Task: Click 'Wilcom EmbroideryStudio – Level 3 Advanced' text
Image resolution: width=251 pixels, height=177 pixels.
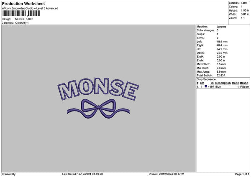Action: [x=30, y=8]
